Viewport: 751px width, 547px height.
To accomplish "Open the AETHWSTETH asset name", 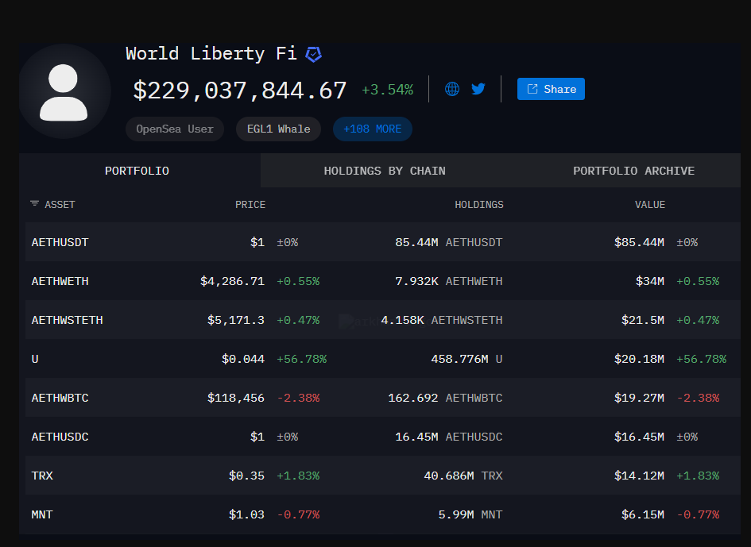I will (67, 320).
